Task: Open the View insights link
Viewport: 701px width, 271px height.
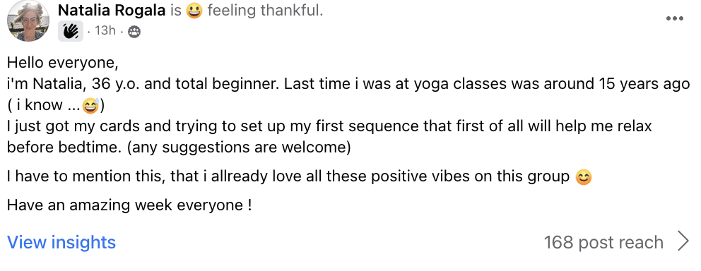Action: pyautogui.click(x=61, y=243)
